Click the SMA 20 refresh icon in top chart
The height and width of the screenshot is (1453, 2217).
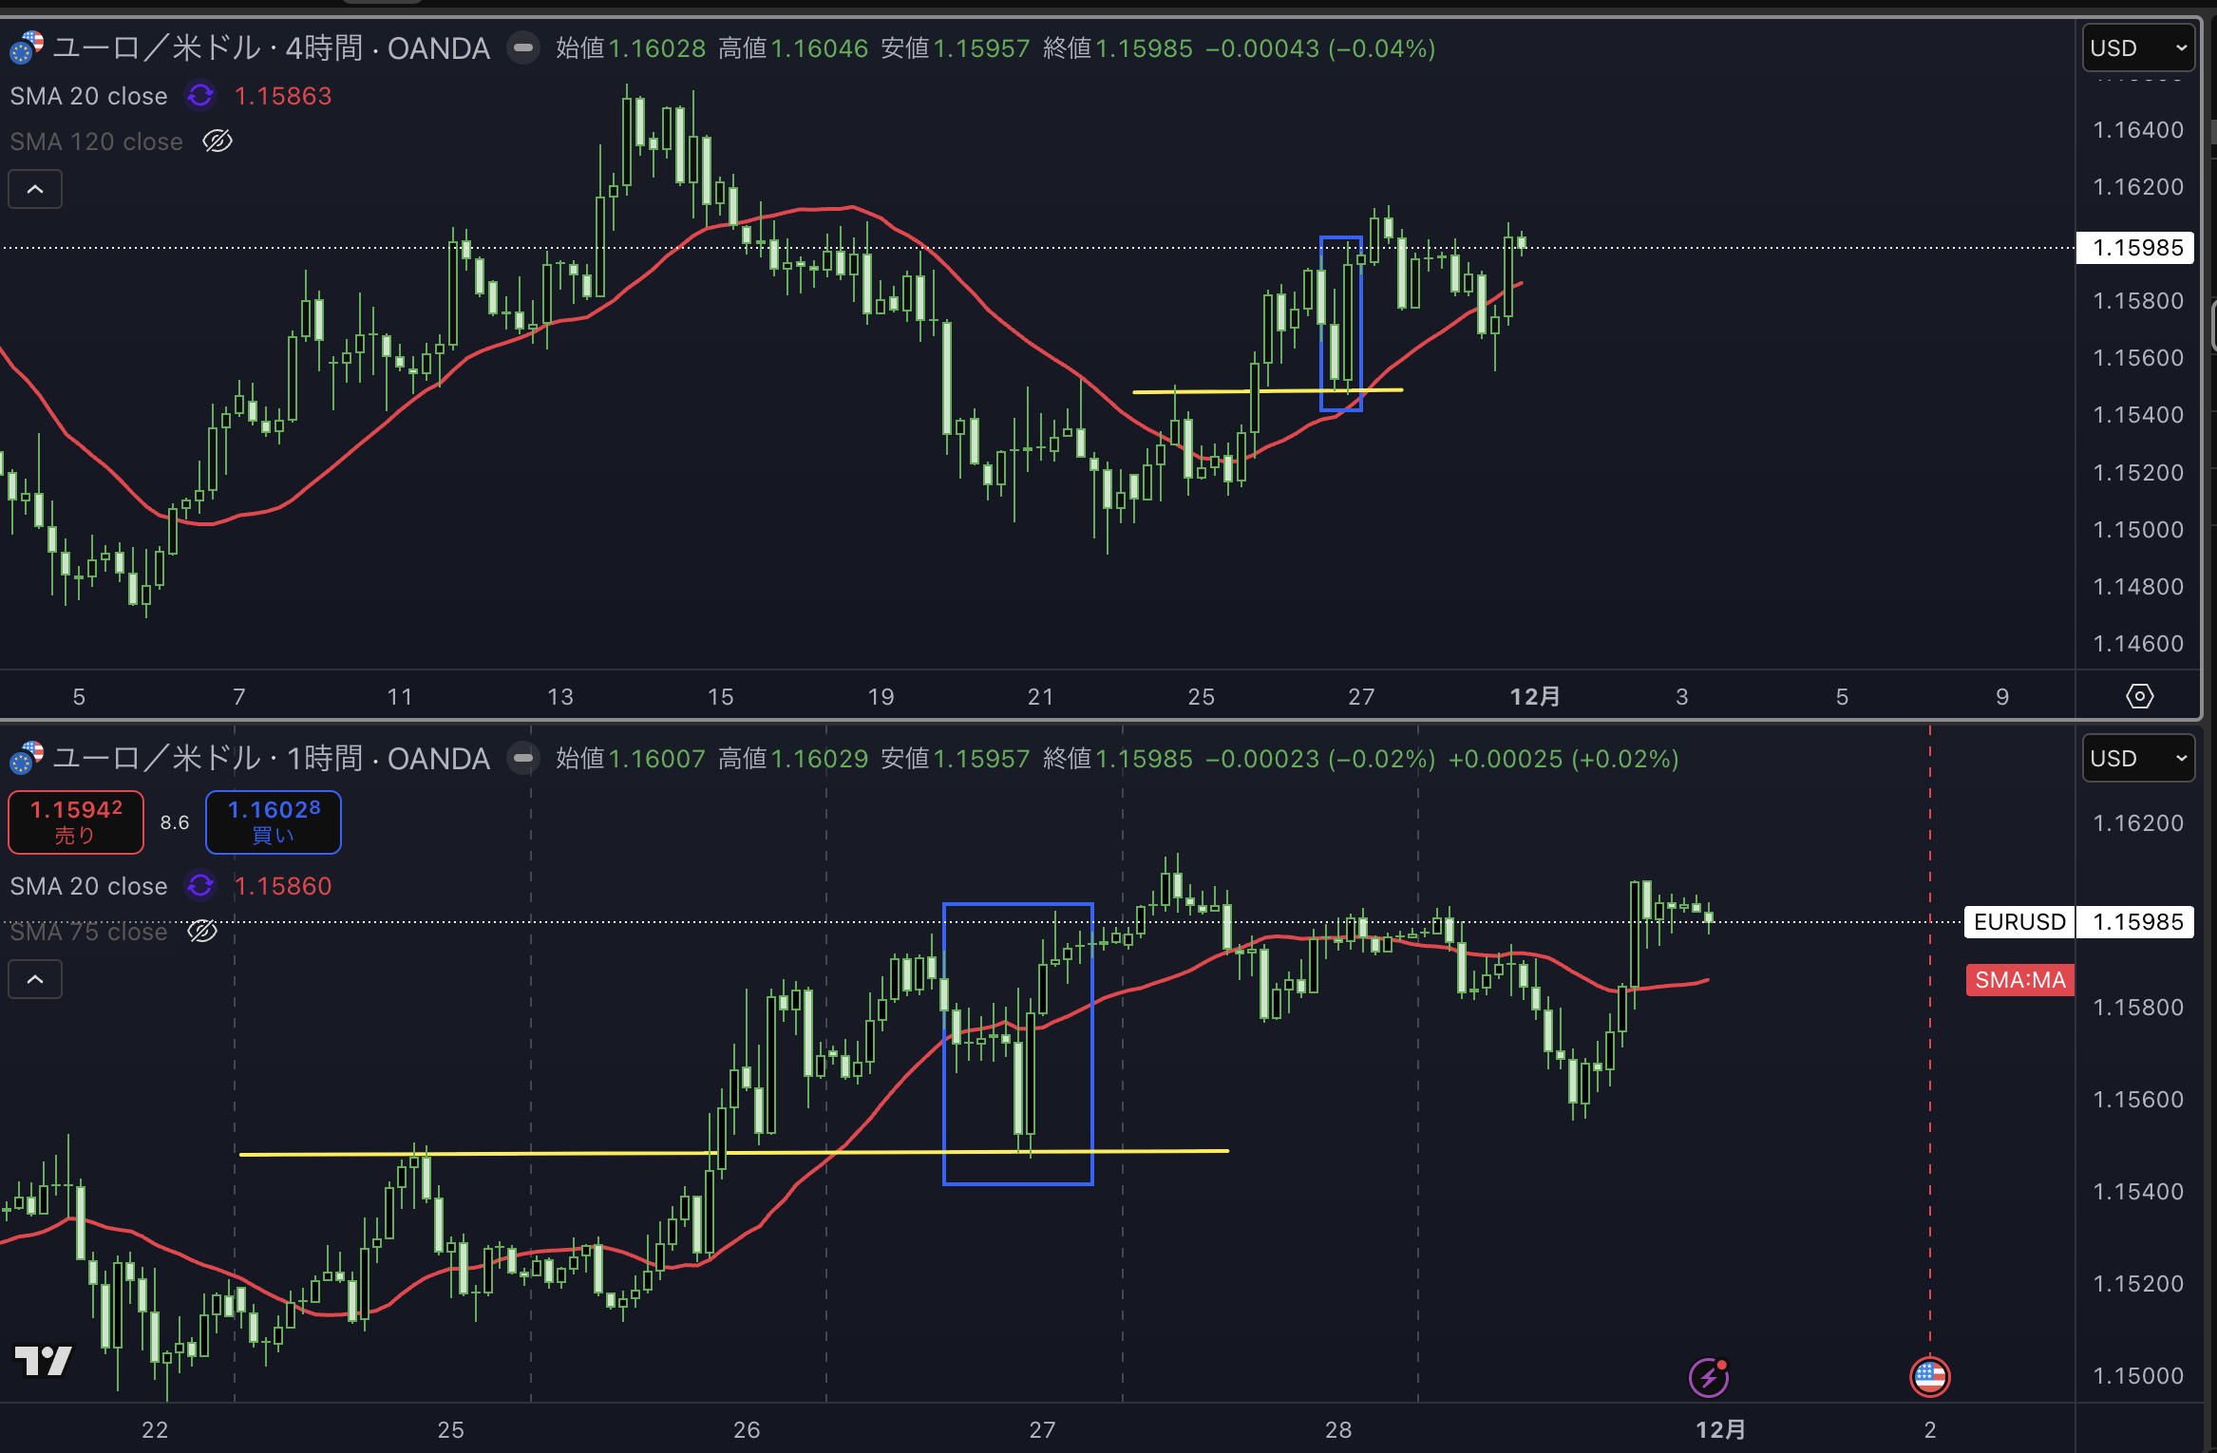coord(200,95)
